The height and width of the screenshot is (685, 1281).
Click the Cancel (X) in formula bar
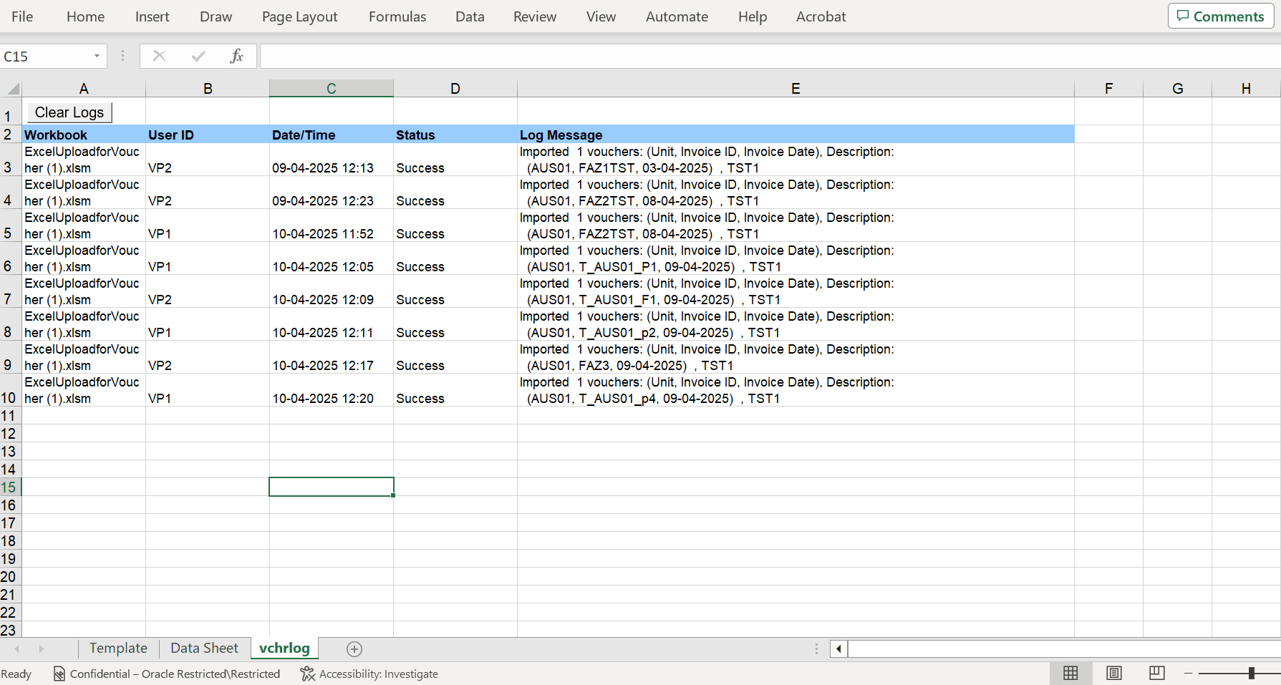[x=160, y=56]
